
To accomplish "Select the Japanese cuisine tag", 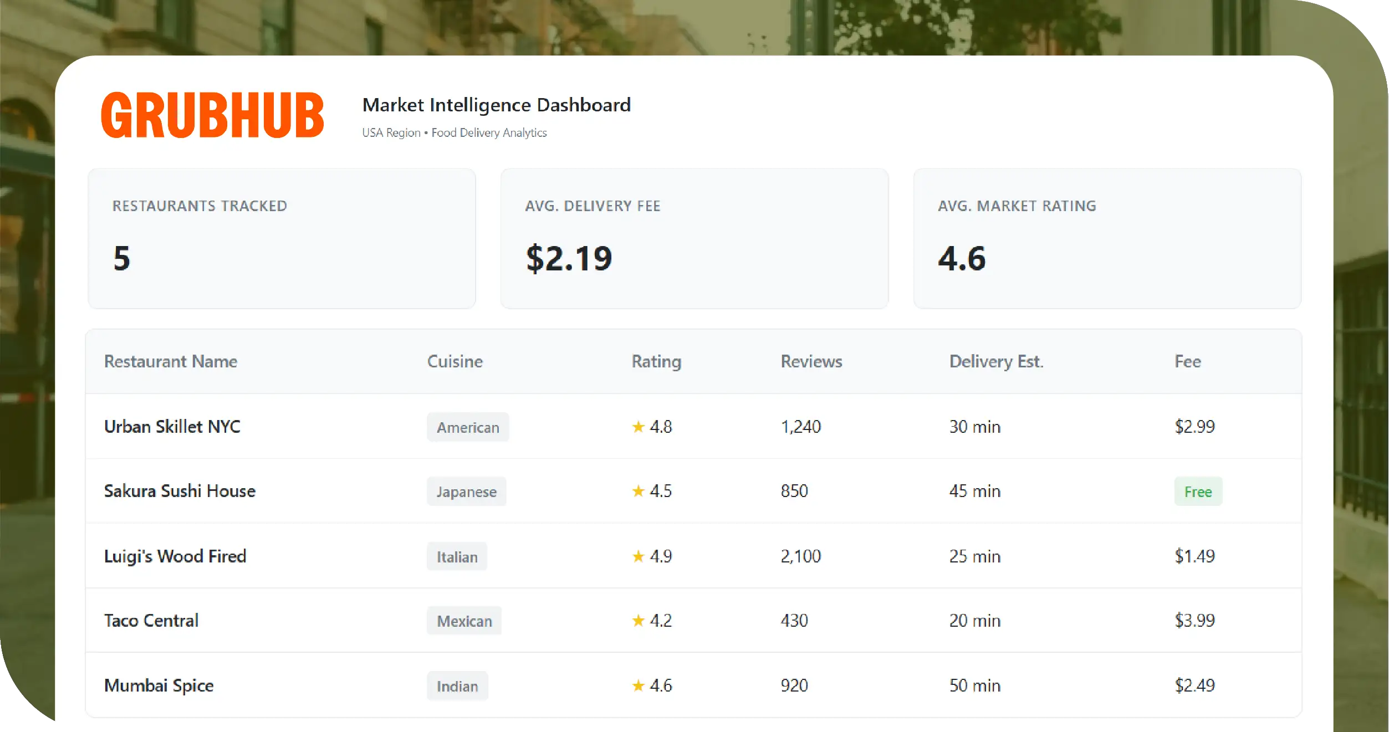I will 466,492.
